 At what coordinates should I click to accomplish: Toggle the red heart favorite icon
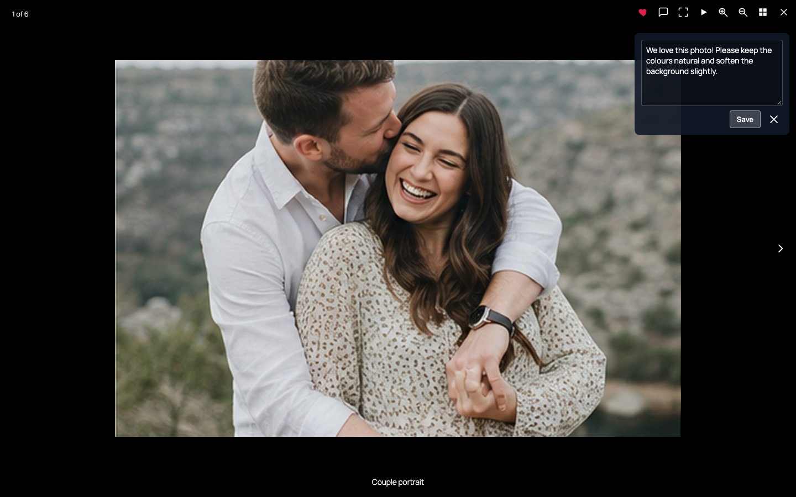[642, 12]
